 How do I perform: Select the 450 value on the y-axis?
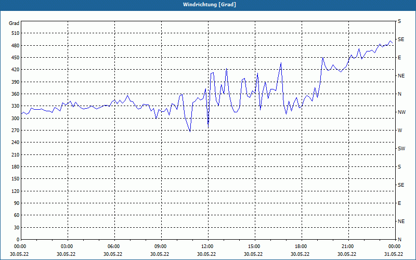click(x=16, y=58)
